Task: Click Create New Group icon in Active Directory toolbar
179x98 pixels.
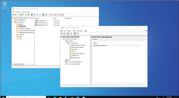Action: pos(53,15)
